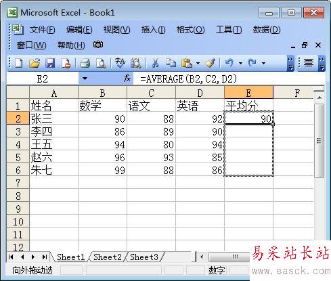Copy the selection with the copy icon

(x=171, y=63)
